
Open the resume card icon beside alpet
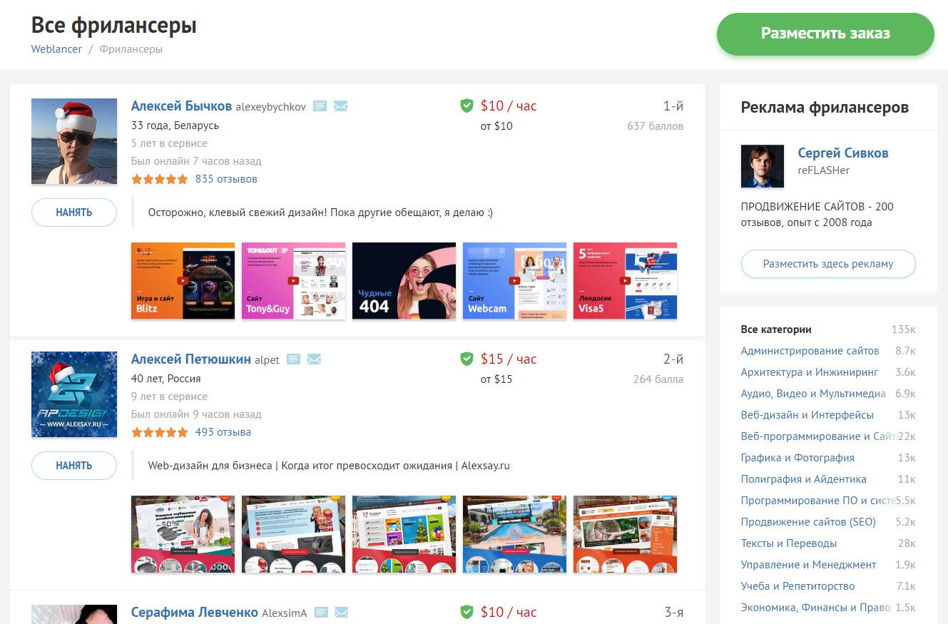(x=293, y=359)
